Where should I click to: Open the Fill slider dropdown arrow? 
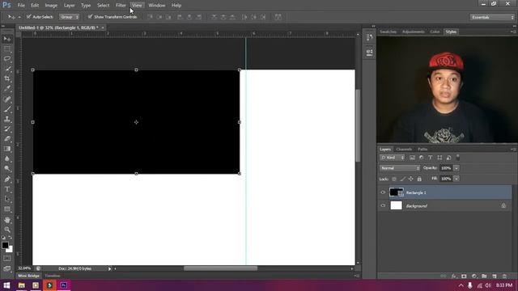coord(456,179)
